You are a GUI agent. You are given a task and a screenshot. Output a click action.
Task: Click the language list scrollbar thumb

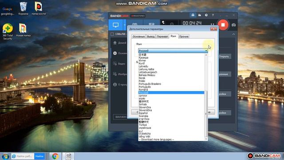click(206, 114)
